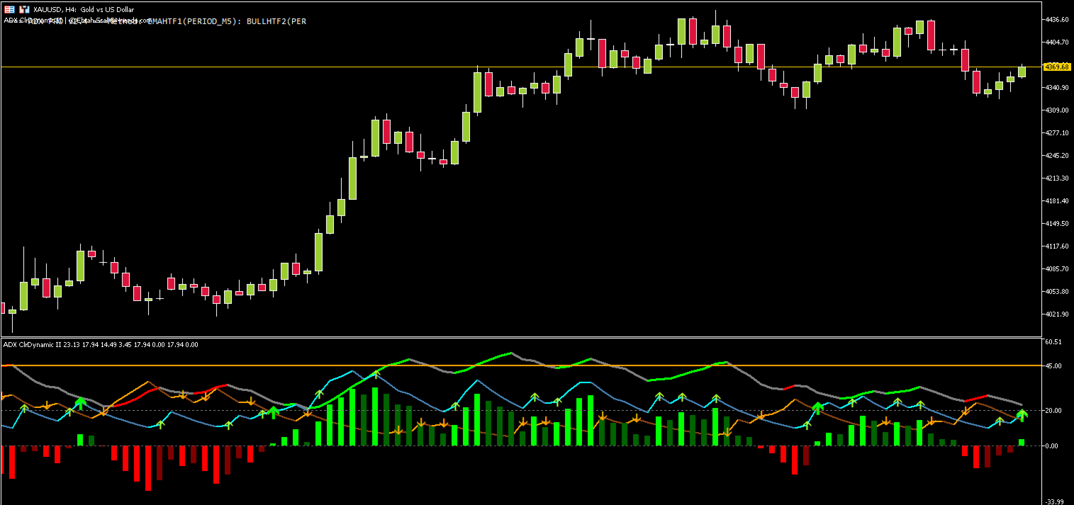Click the 20.00 indicator level value

1053,411
